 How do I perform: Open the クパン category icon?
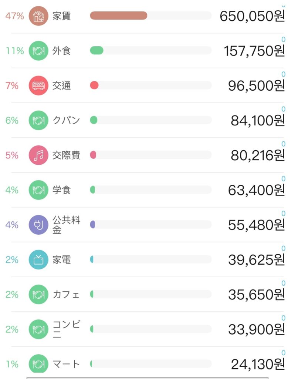[38, 120]
